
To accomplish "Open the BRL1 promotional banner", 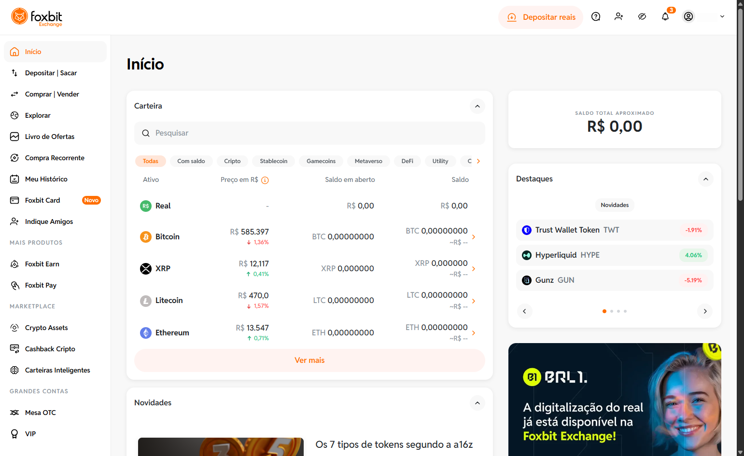I will [615, 400].
